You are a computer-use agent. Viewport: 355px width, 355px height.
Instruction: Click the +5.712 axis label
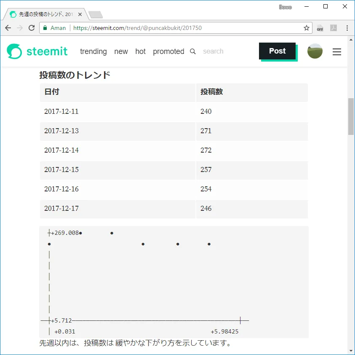(61, 320)
